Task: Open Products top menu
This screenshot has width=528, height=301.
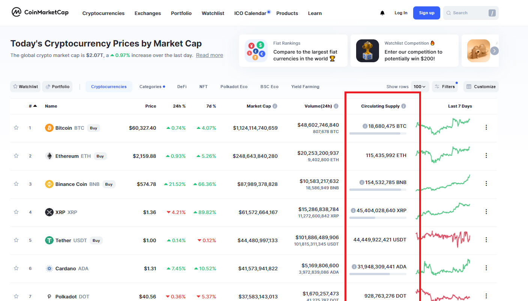Action: pos(287,13)
